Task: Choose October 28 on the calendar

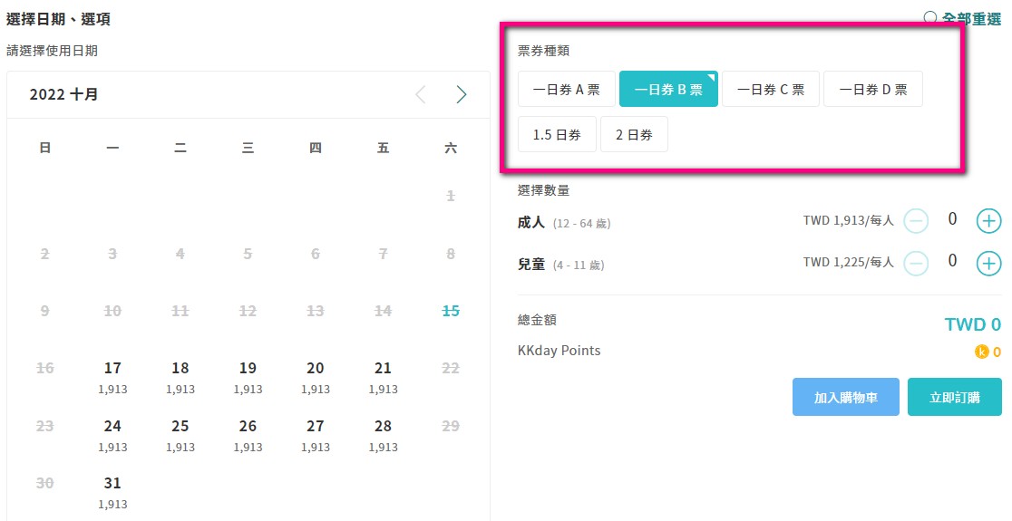Action: 383,435
